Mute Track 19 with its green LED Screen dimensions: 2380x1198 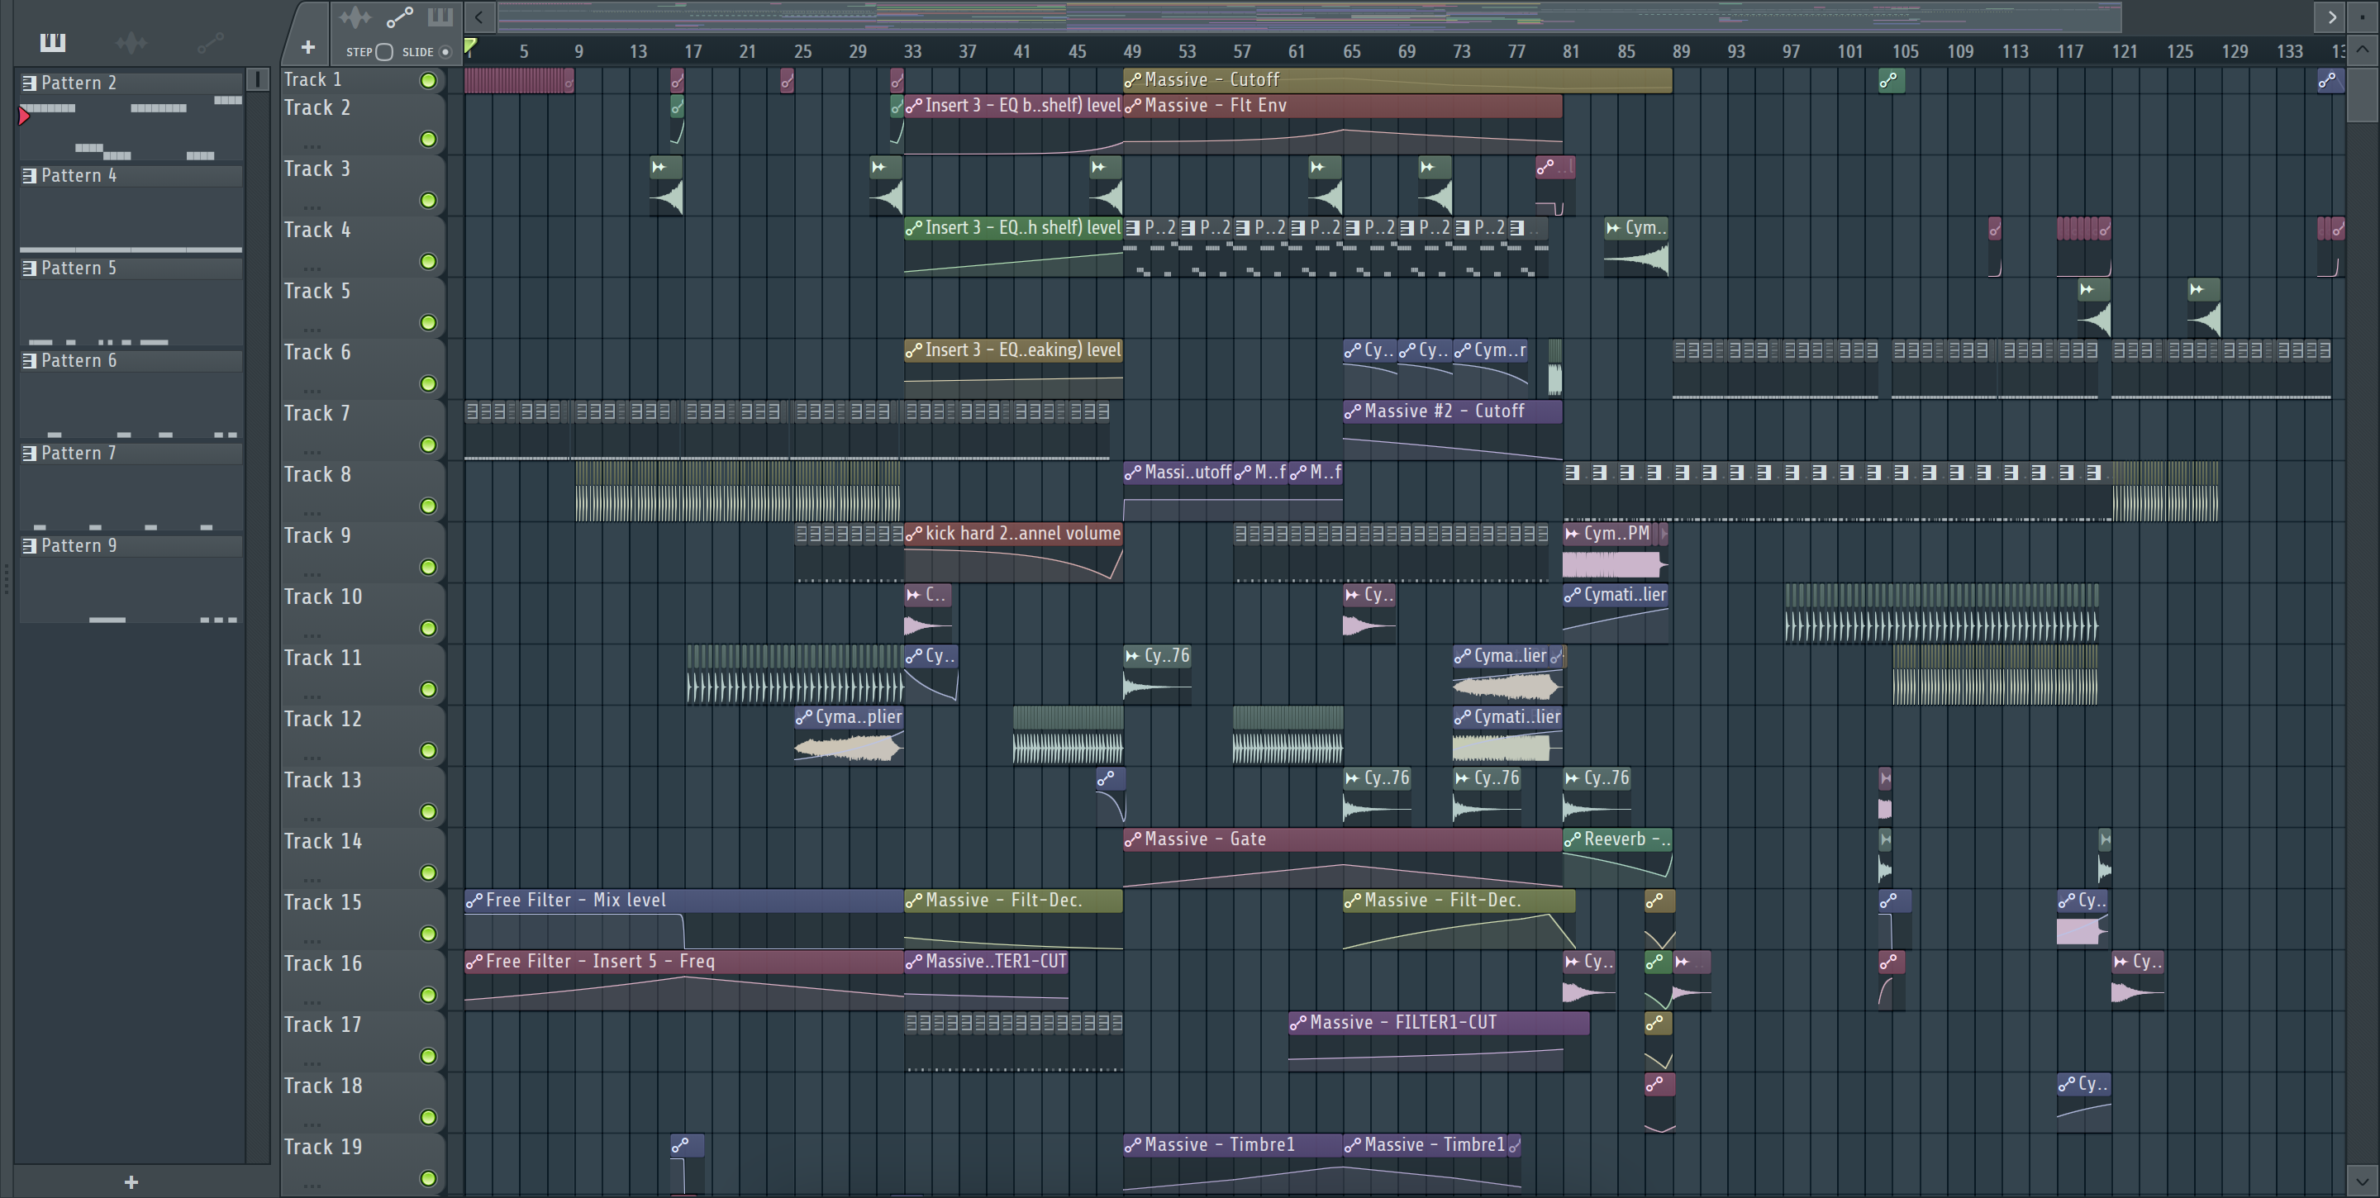click(x=428, y=1179)
